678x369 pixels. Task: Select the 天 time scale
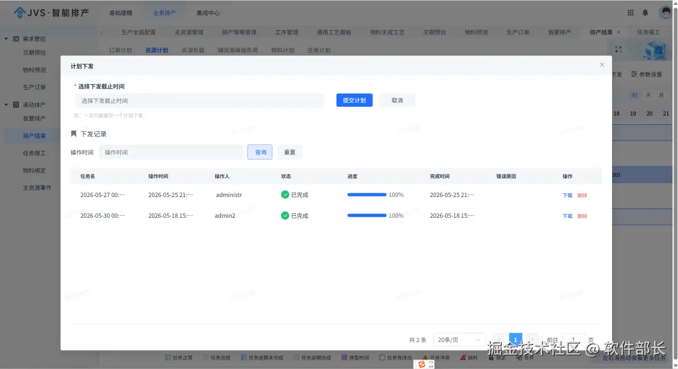point(648,95)
